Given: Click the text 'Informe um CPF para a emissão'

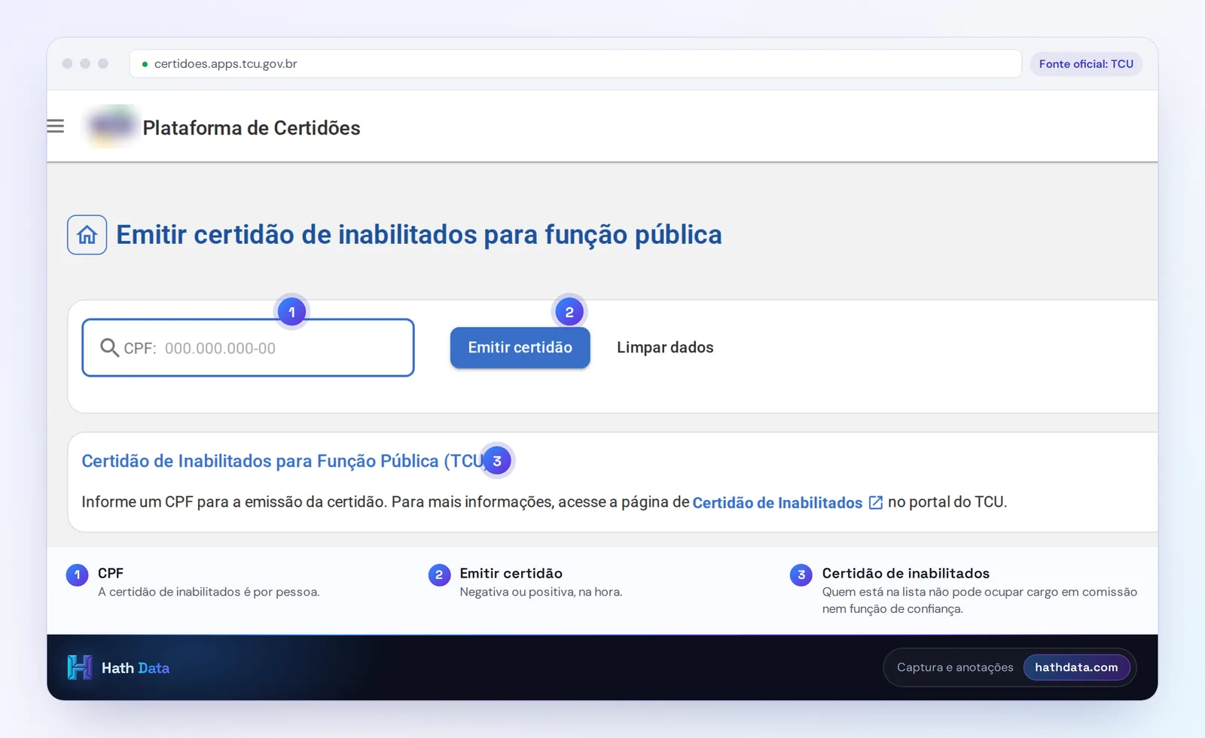Looking at the screenshot, I should [186, 502].
